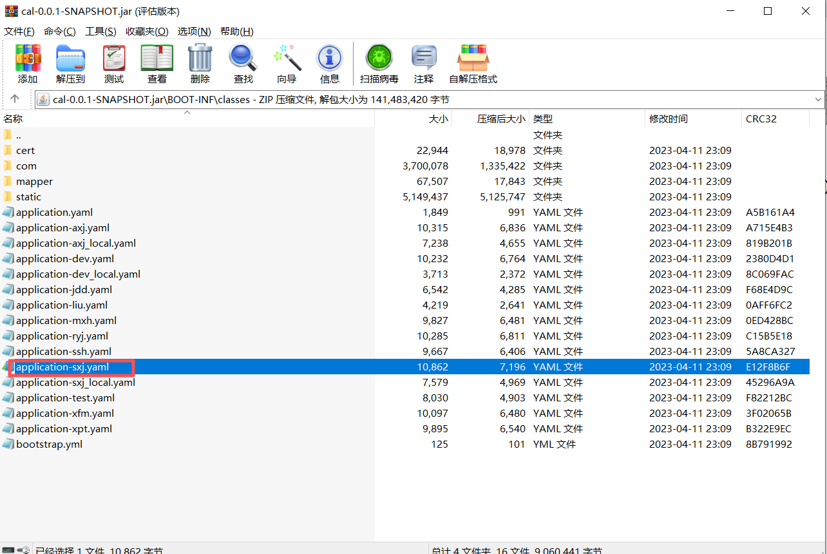Click file icon of application-liu.yaml
The height and width of the screenshot is (554, 827).
(8, 305)
